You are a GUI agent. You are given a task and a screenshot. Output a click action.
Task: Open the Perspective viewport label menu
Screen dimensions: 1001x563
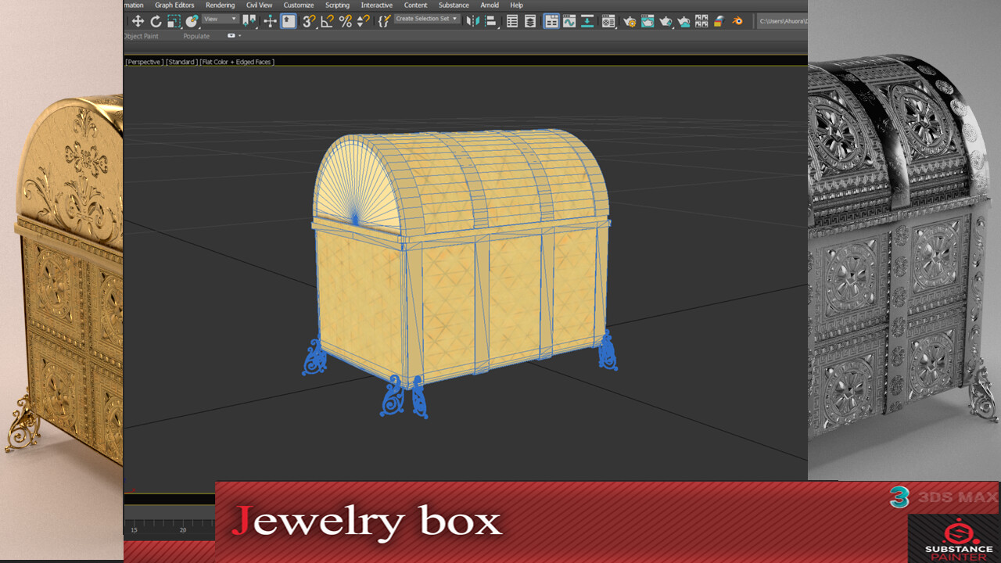click(144, 62)
